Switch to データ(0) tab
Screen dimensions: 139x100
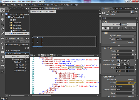[x=128, y=9]
